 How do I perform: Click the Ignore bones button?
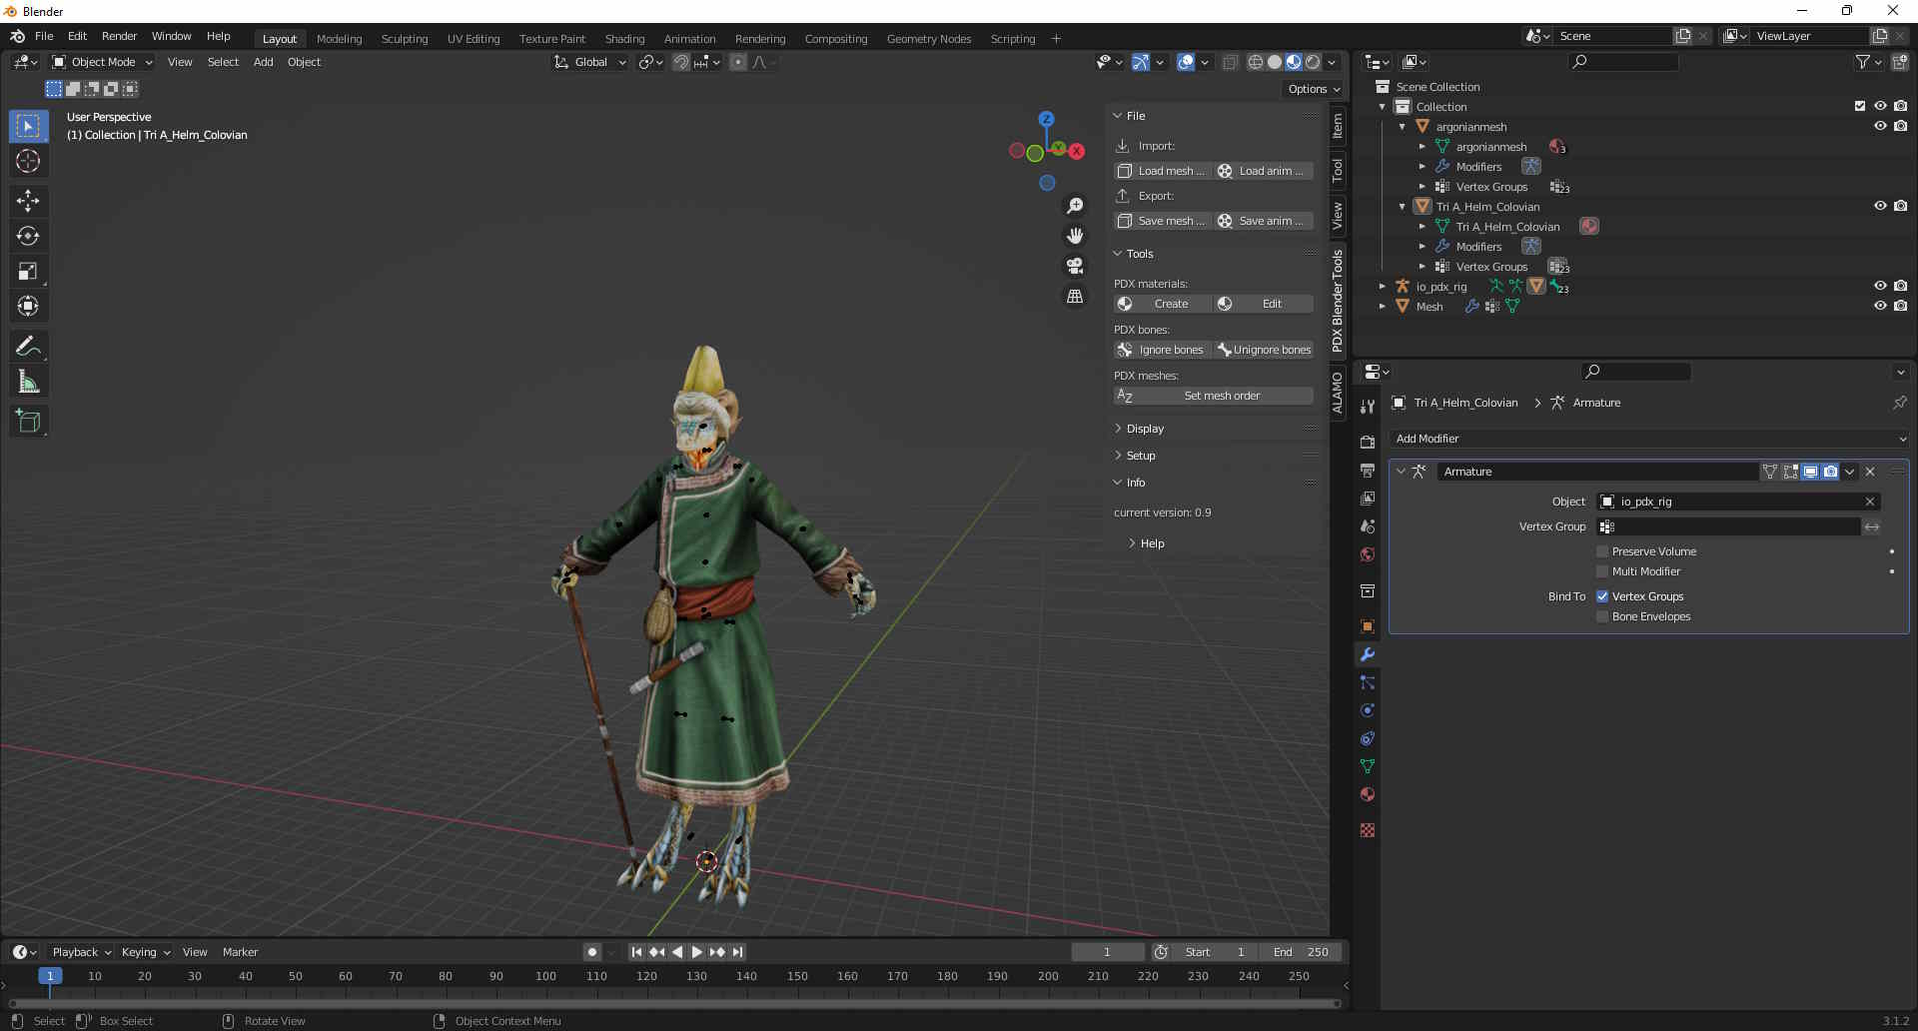1162,350
